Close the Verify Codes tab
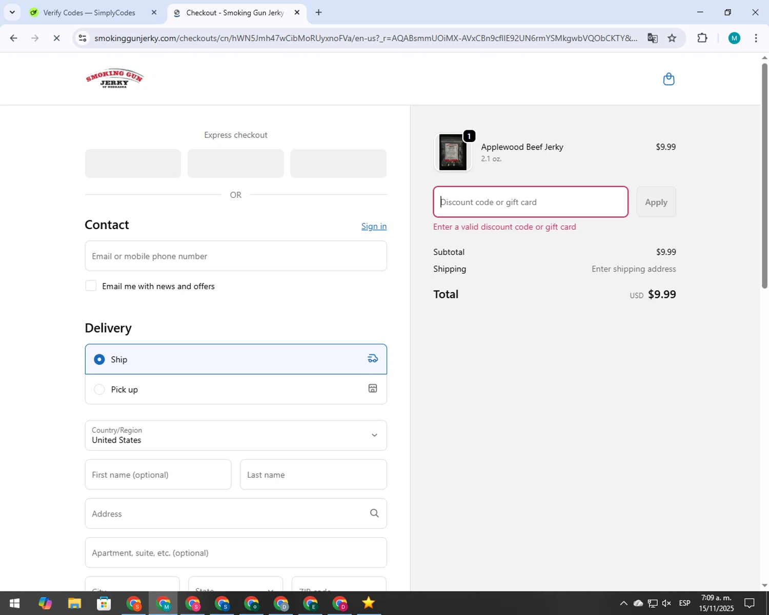This screenshot has width=769, height=615. [x=154, y=12]
